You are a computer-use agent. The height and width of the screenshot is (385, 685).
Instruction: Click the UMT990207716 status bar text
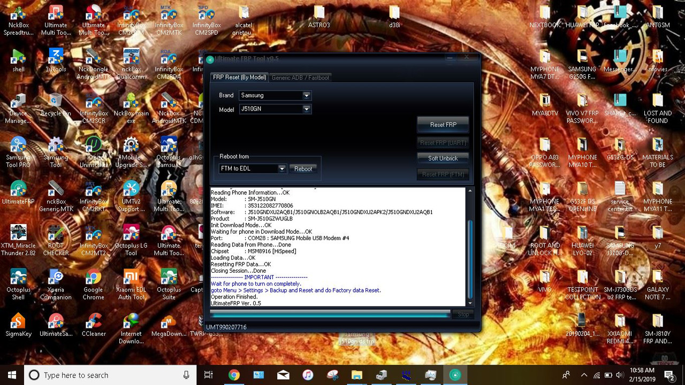(226, 327)
